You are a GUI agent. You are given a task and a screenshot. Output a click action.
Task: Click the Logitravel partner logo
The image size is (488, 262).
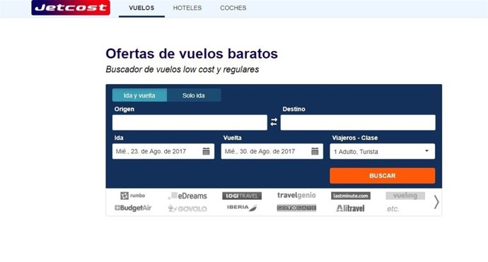pyautogui.click(x=242, y=196)
